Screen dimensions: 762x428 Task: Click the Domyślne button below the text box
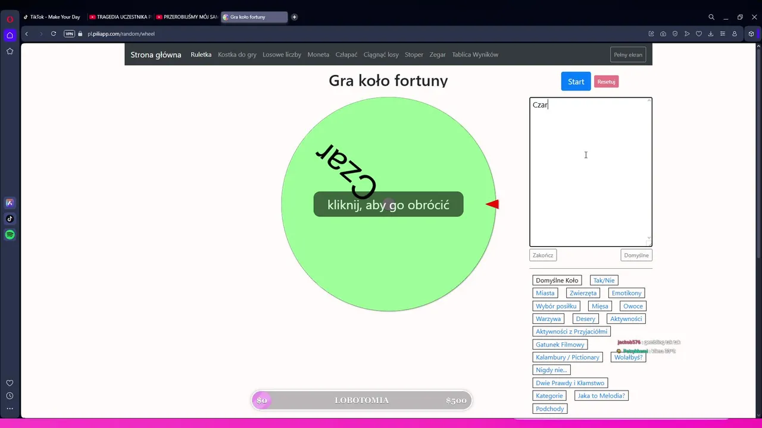636,256
